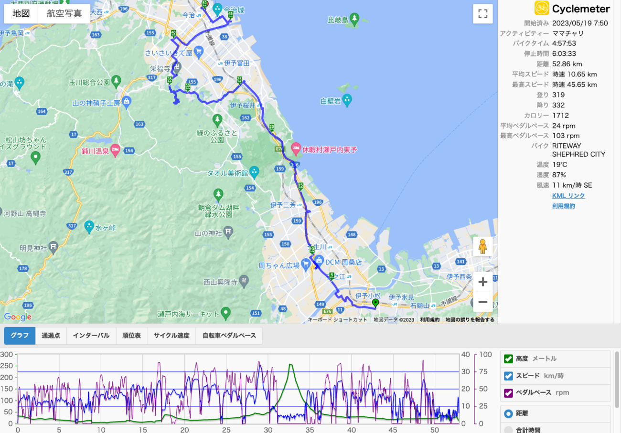This screenshot has width=621, height=433.
Task: Click 地図の誤りを報告する link
Action: (x=470, y=320)
